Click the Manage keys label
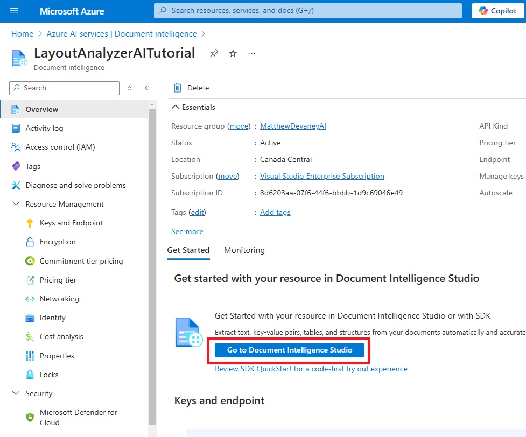Screen dimensions: 526x437 [x=501, y=177]
